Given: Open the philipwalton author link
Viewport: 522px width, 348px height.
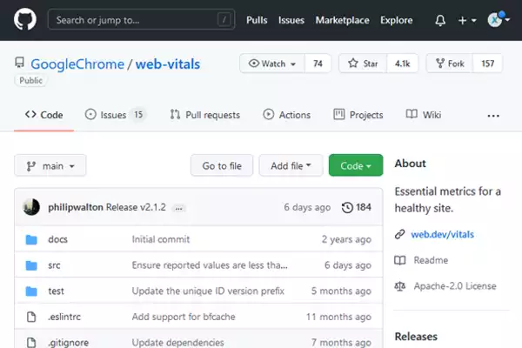Looking at the screenshot, I should pos(76,207).
